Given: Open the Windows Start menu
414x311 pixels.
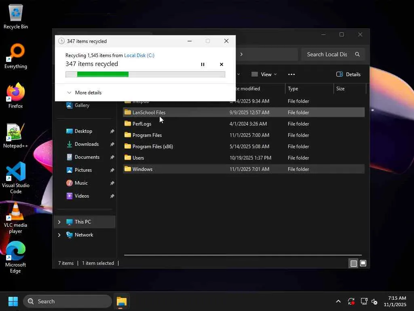Looking at the screenshot, I should [13, 301].
